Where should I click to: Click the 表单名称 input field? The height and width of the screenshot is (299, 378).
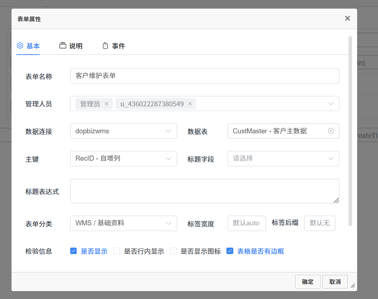(x=204, y=76)
